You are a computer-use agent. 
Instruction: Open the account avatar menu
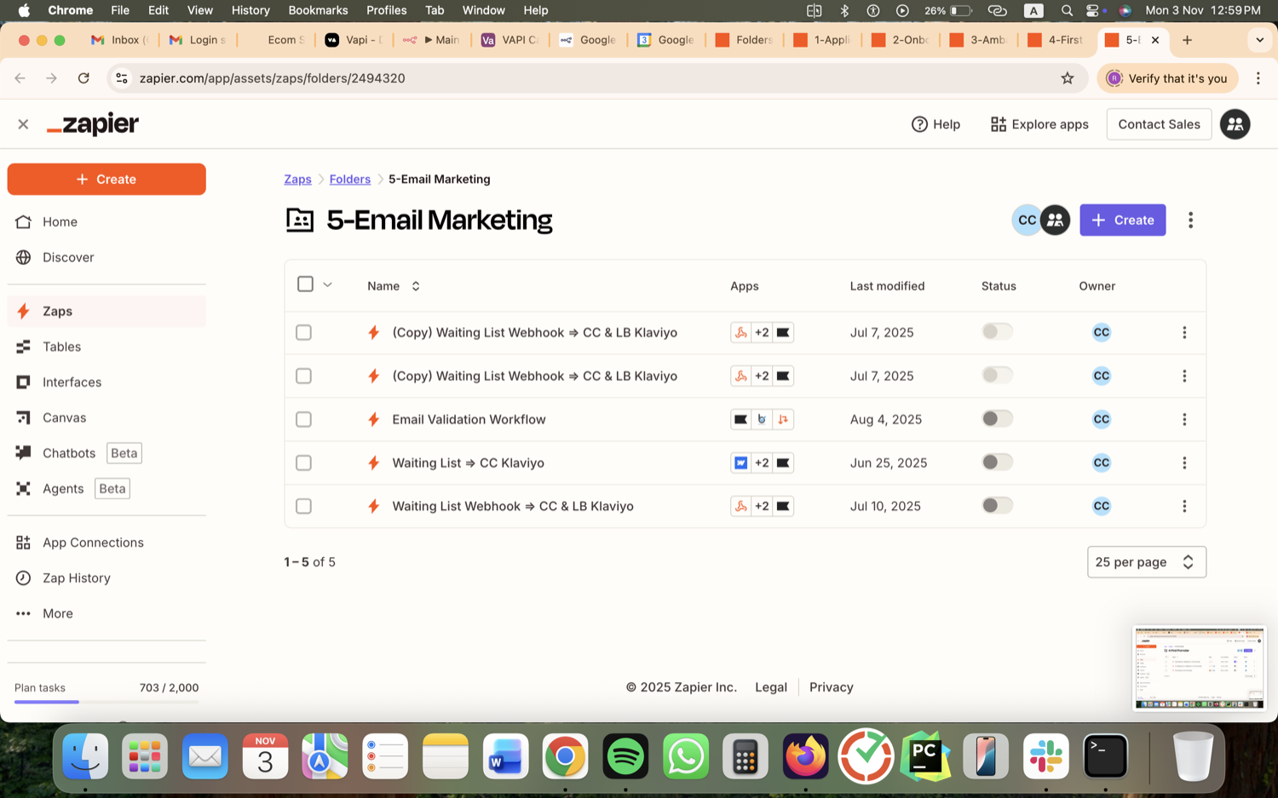(x=1235, y=124)
